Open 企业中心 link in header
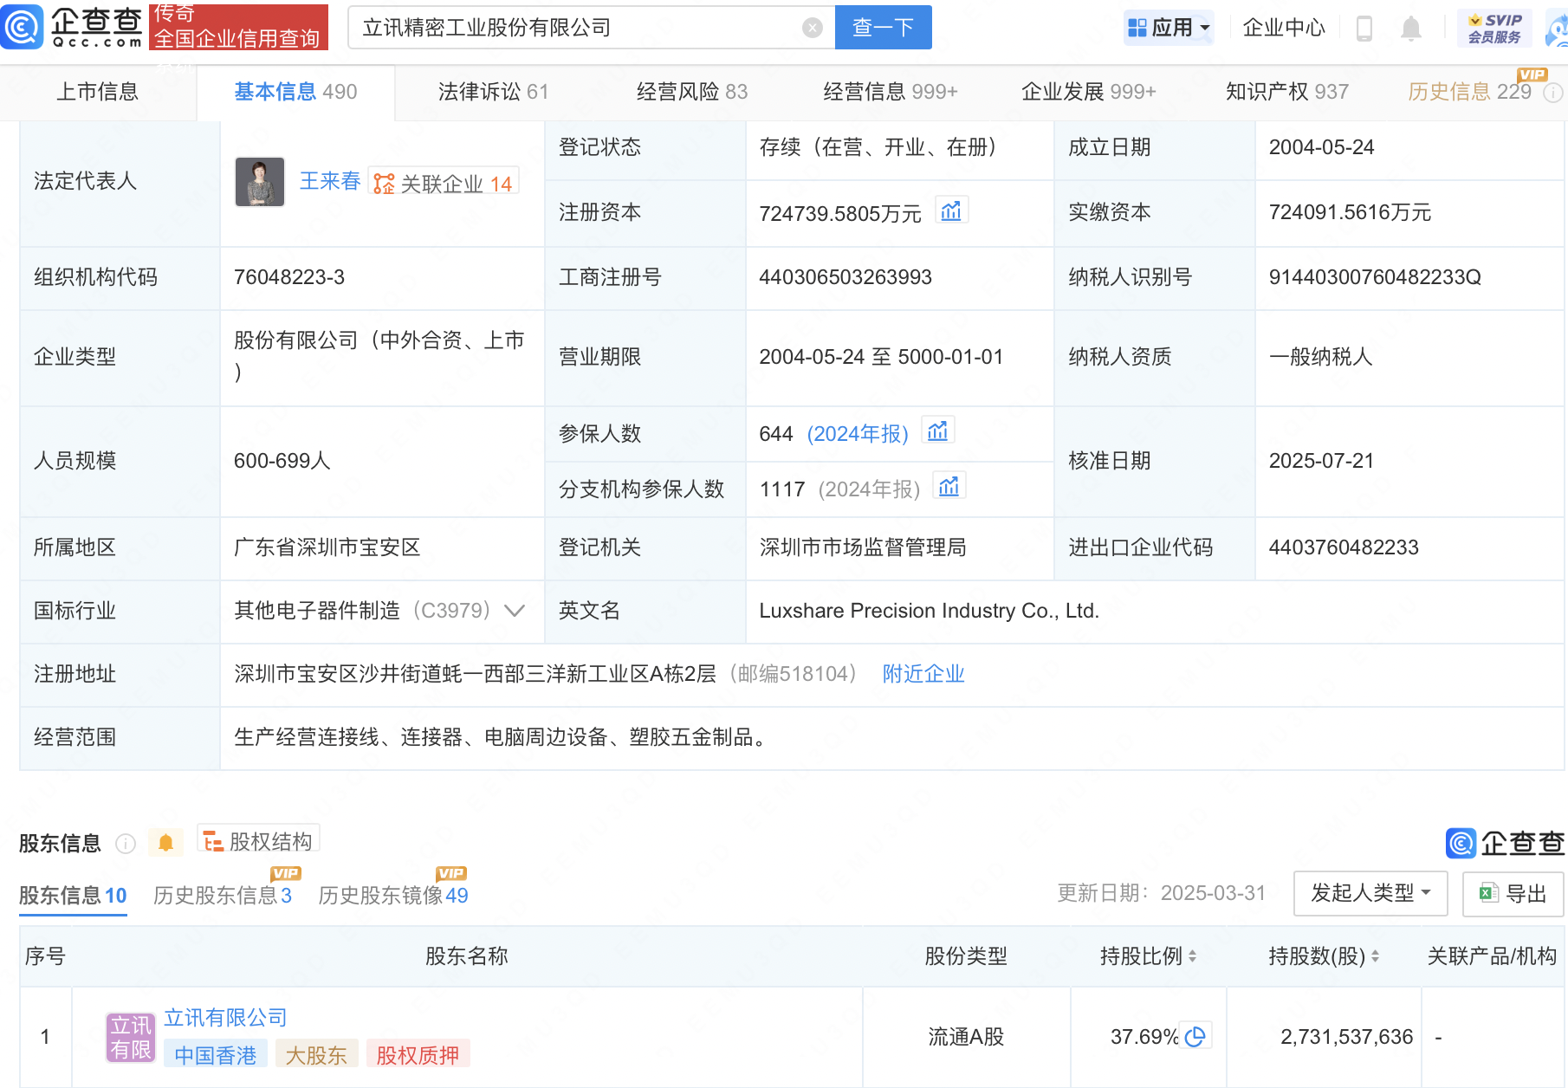Screen dimensions: 1568x1088 point(1284,28)
